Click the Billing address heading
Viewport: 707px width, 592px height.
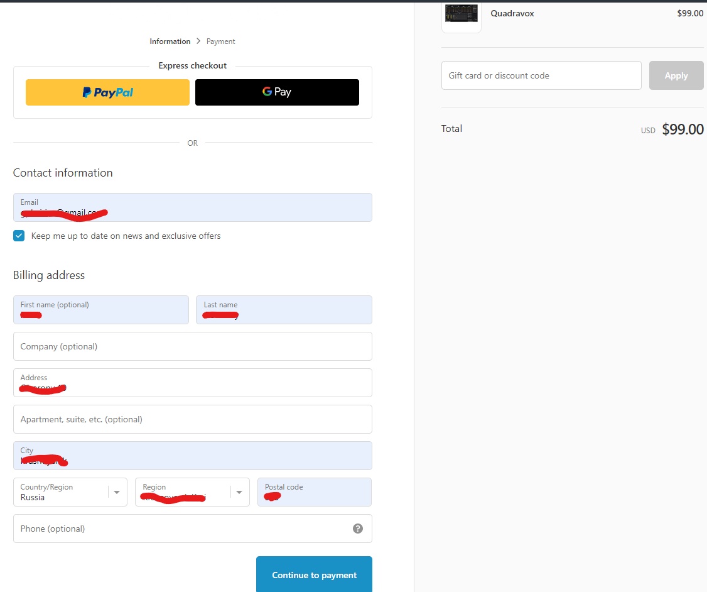(x=49, y=275)
